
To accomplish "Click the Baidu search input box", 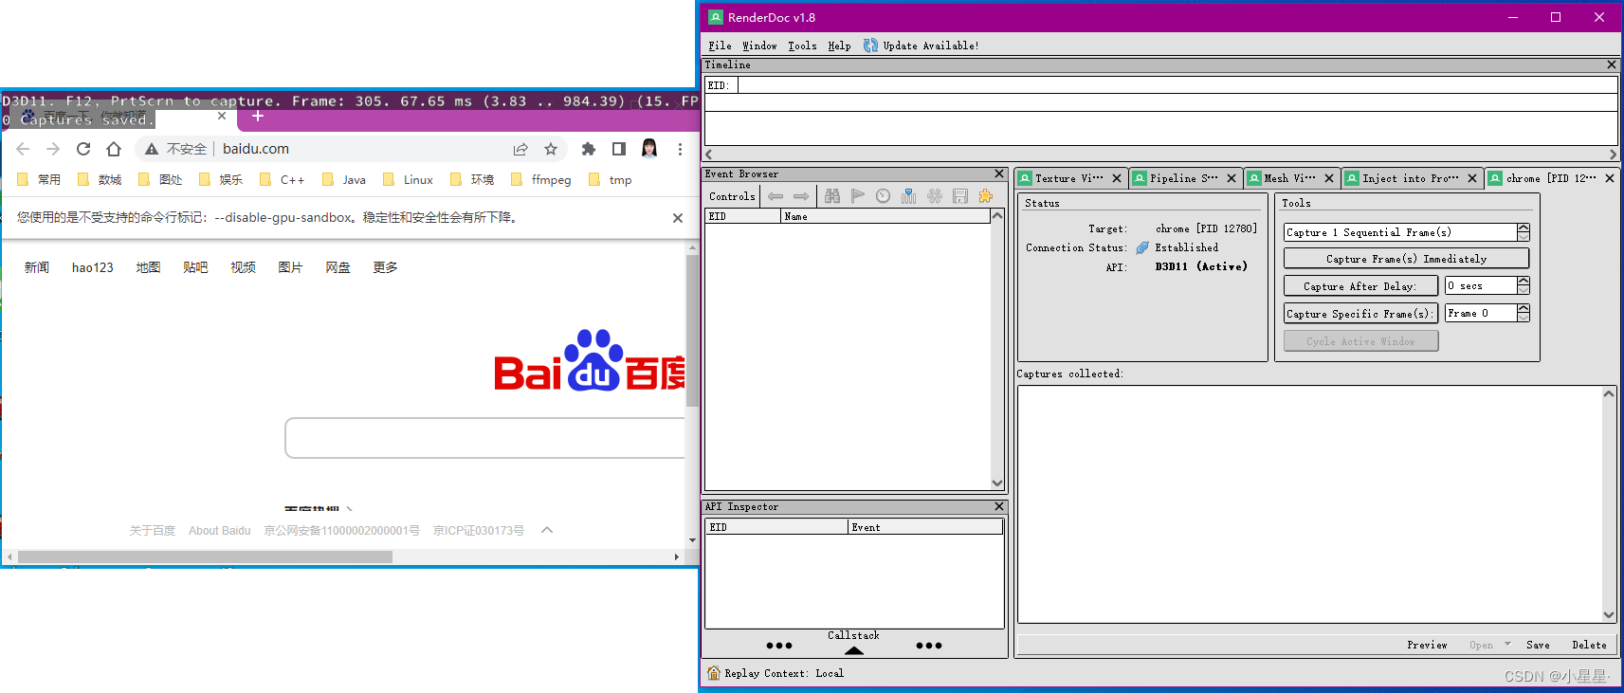I will 484,438.
